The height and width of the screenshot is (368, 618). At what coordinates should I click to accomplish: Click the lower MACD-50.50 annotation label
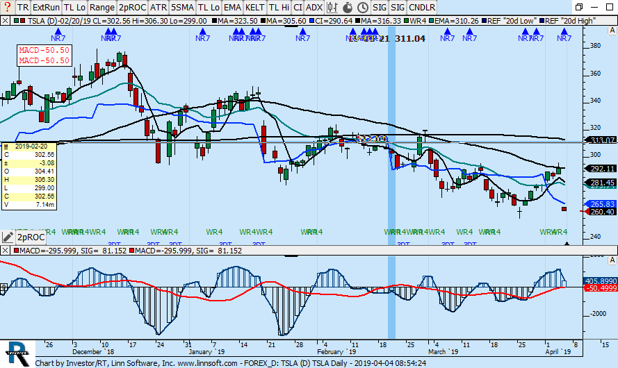[44, 60]
